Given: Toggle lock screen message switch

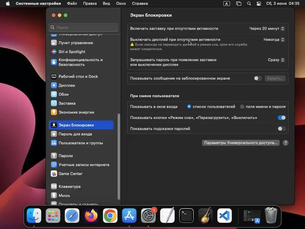Looking at the screenshot, I should (258, 78).
